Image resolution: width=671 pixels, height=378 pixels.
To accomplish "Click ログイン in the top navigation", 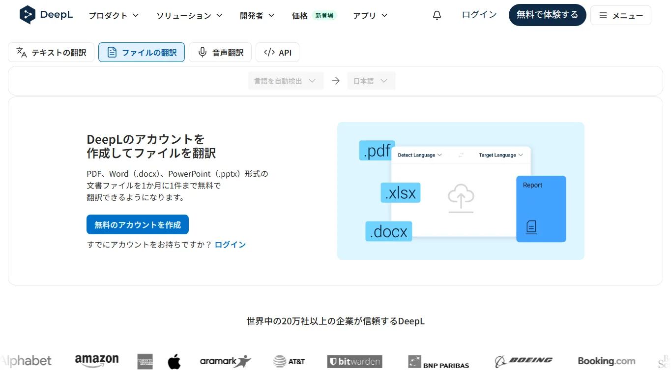I will click(x=479, y=15).
